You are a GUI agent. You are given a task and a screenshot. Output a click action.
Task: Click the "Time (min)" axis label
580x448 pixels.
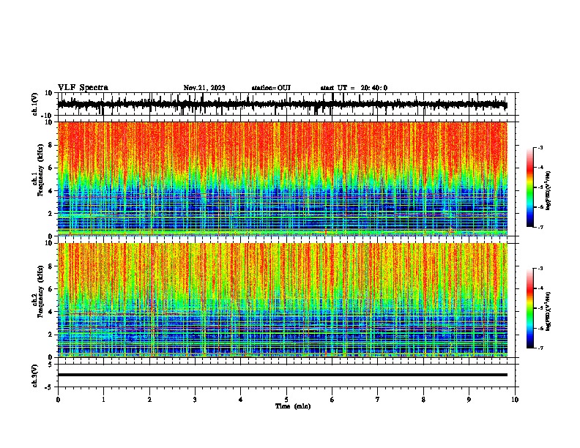pos(293,406)
